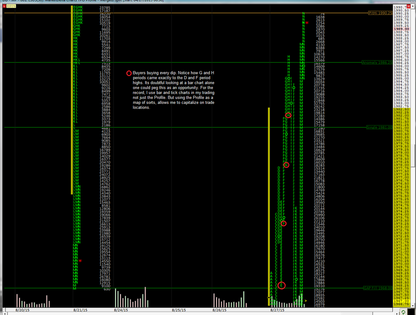Click the red asterisk beside N column
Image resolution: width=416 pixels, height=315 pixels.
pyautogui.click(x=307, y=23)
